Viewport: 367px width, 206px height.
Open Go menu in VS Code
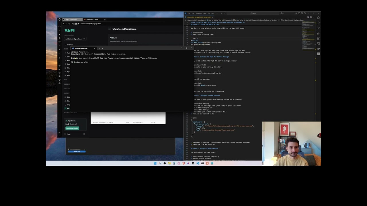[209, 13]
